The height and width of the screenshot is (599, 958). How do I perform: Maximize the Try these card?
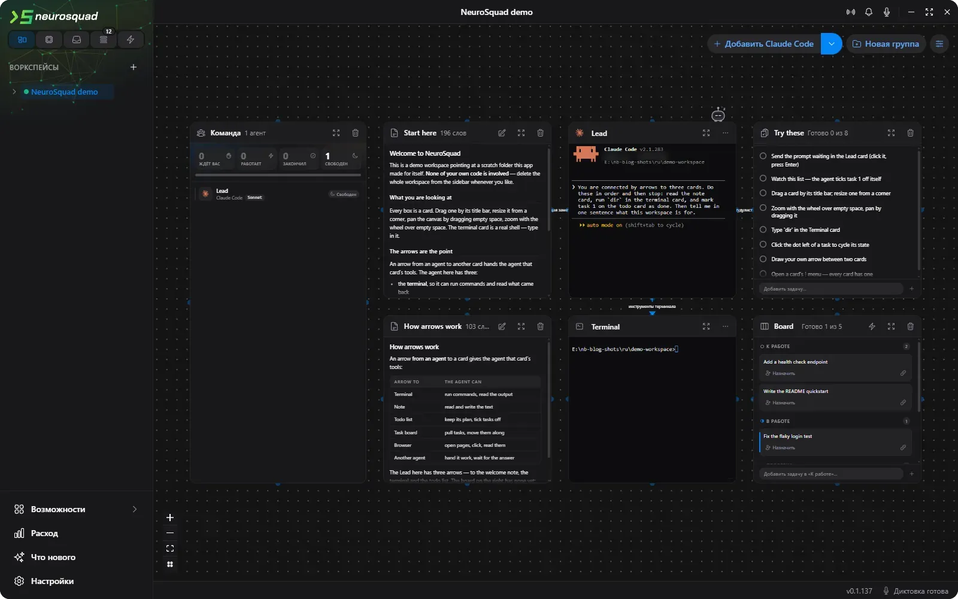tap(891, 133)
